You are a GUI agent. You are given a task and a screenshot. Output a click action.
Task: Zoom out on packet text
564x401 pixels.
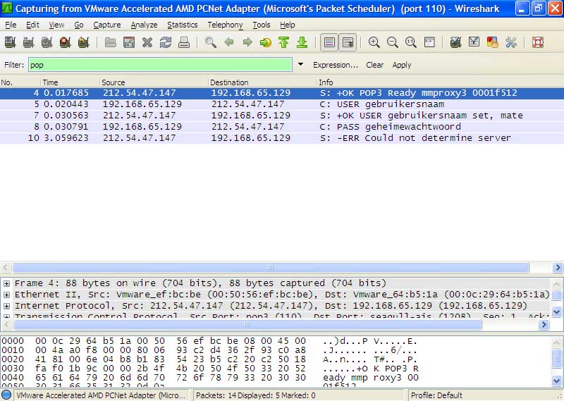[x=393, y=42]
